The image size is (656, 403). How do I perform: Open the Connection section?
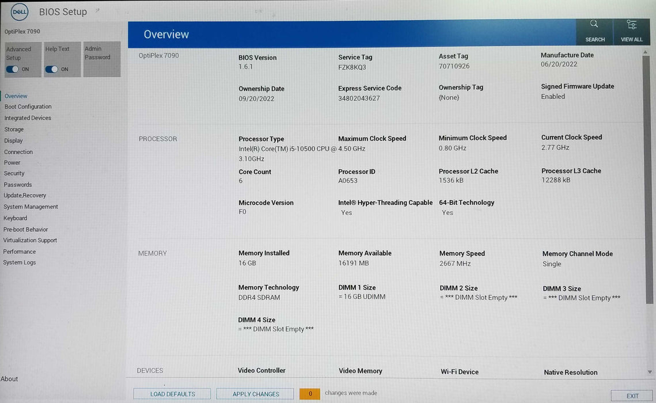click(x=18, y=152)
